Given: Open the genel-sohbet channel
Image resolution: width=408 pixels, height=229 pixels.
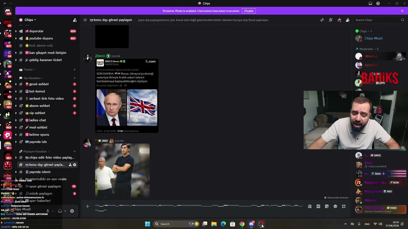Looking at the screenshot, I should click(47, 84).
